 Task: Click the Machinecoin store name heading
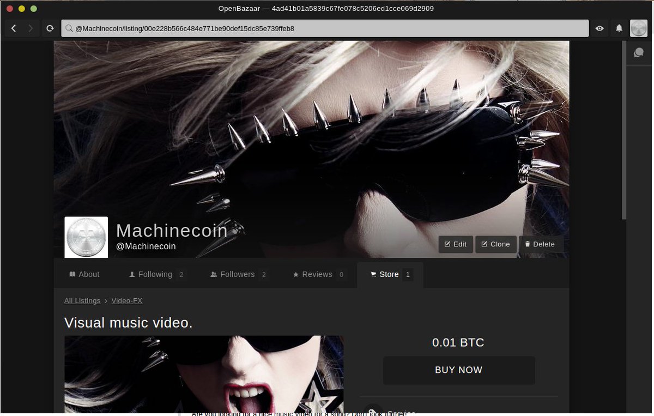click(x=172, y=231)
